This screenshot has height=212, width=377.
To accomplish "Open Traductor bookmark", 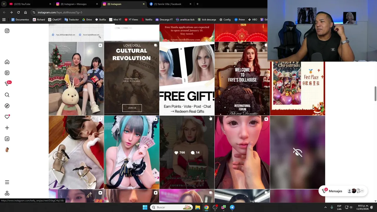I will coord(71,20).
